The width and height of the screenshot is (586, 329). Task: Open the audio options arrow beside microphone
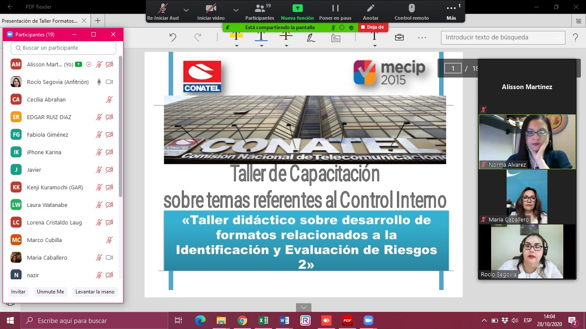(x=186, y=9)
